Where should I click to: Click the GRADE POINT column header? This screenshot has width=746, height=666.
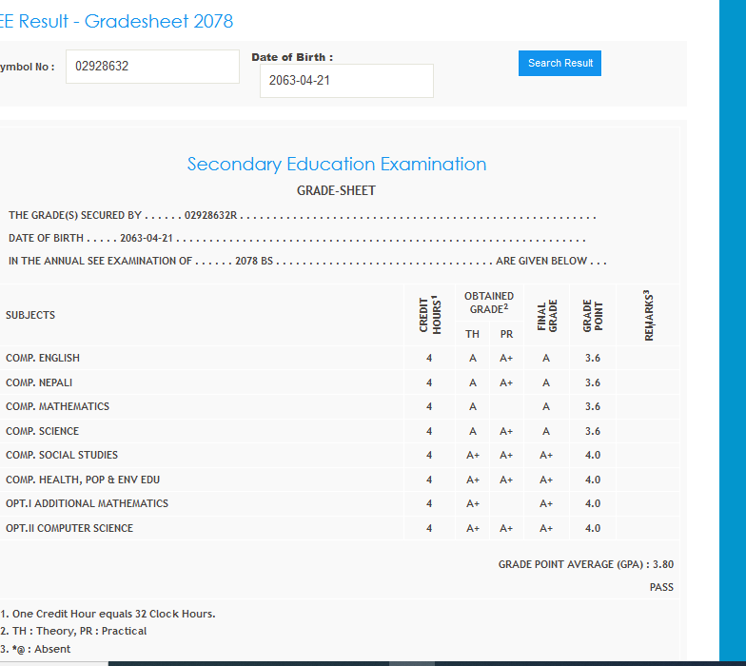point(592,315)
